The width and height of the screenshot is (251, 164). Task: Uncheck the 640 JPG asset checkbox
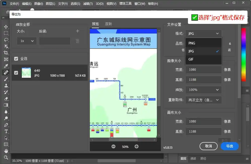[x=16, y=73]
